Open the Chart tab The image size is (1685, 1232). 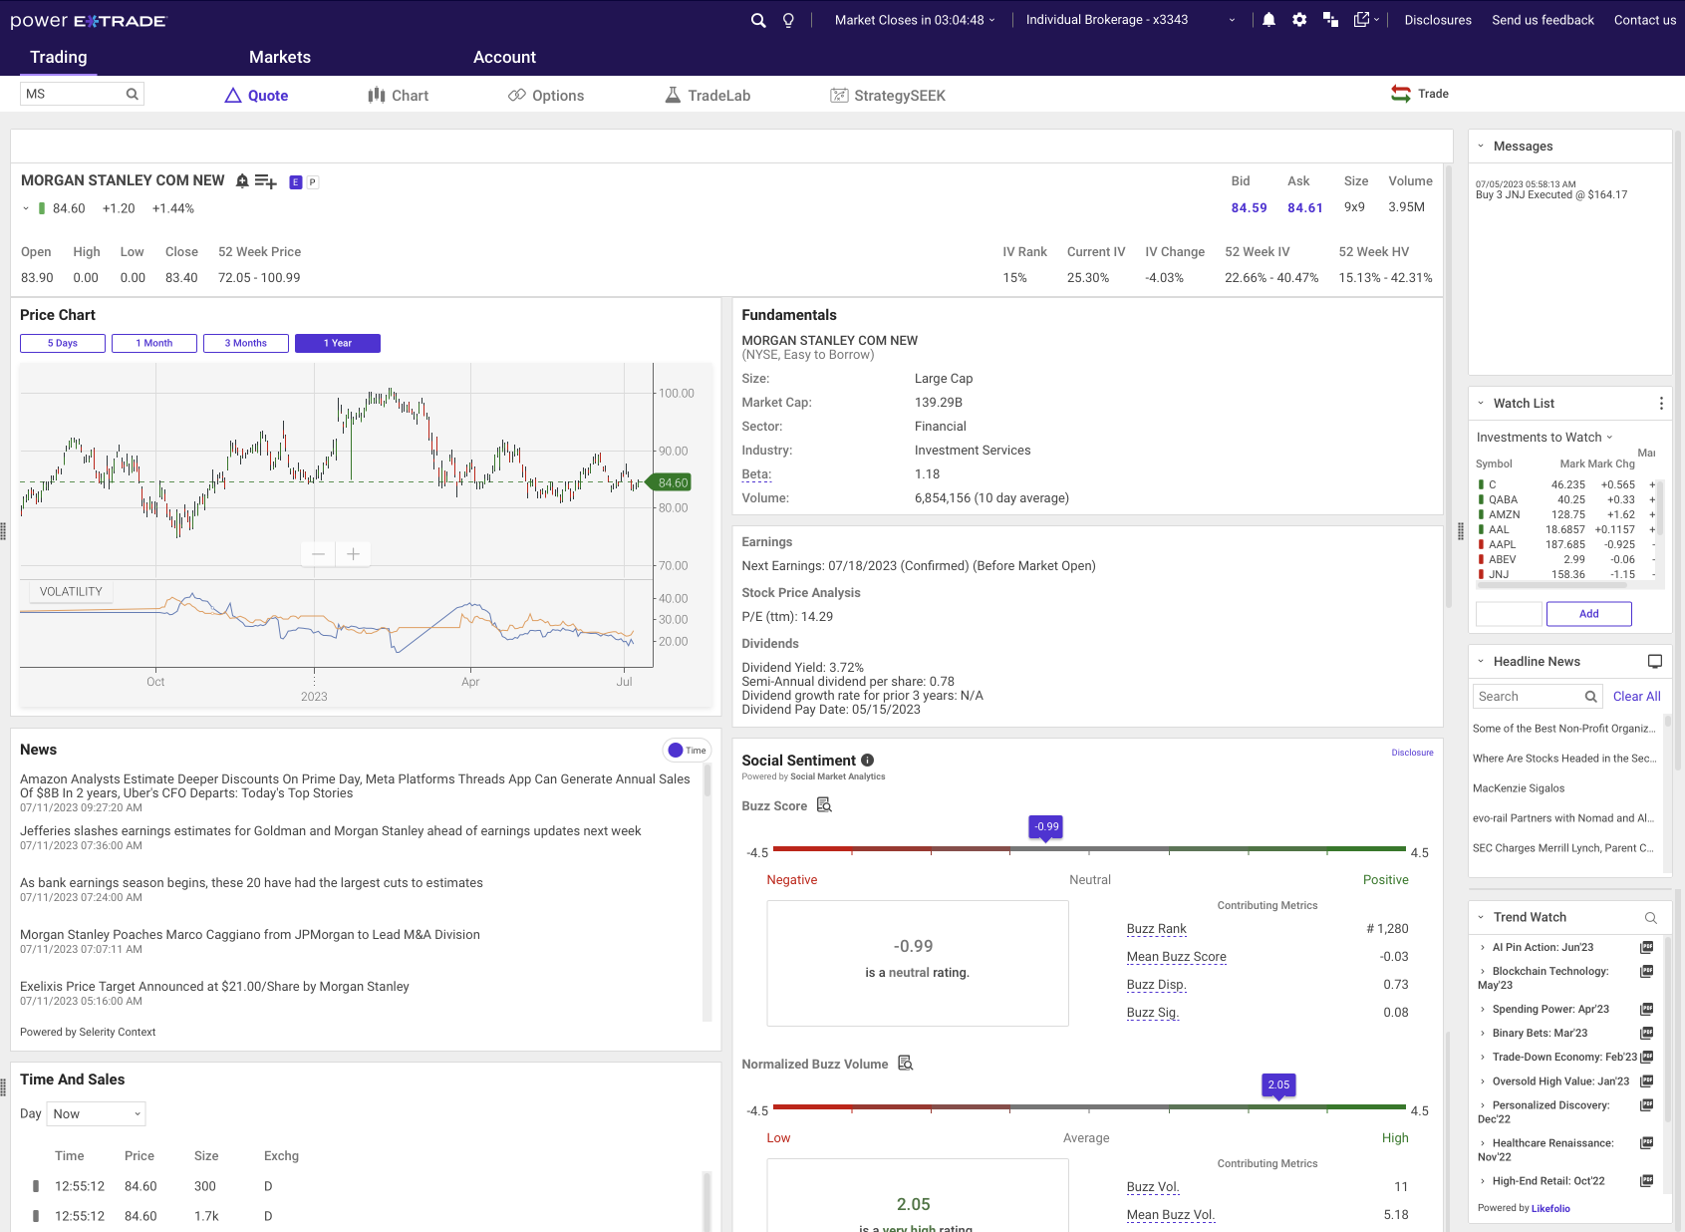398,96
